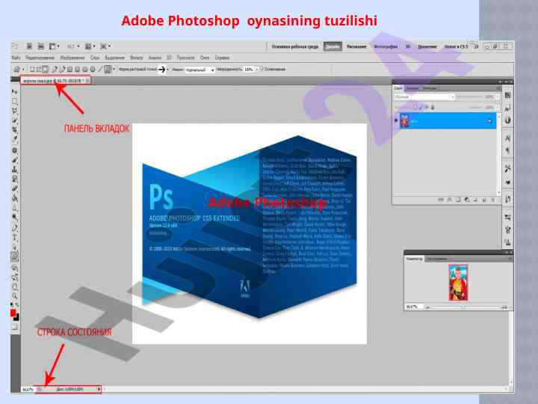This screenshot has width=538, height=404.
Task: Open the layer blend mode dropdown
Action: click(424, 97)
